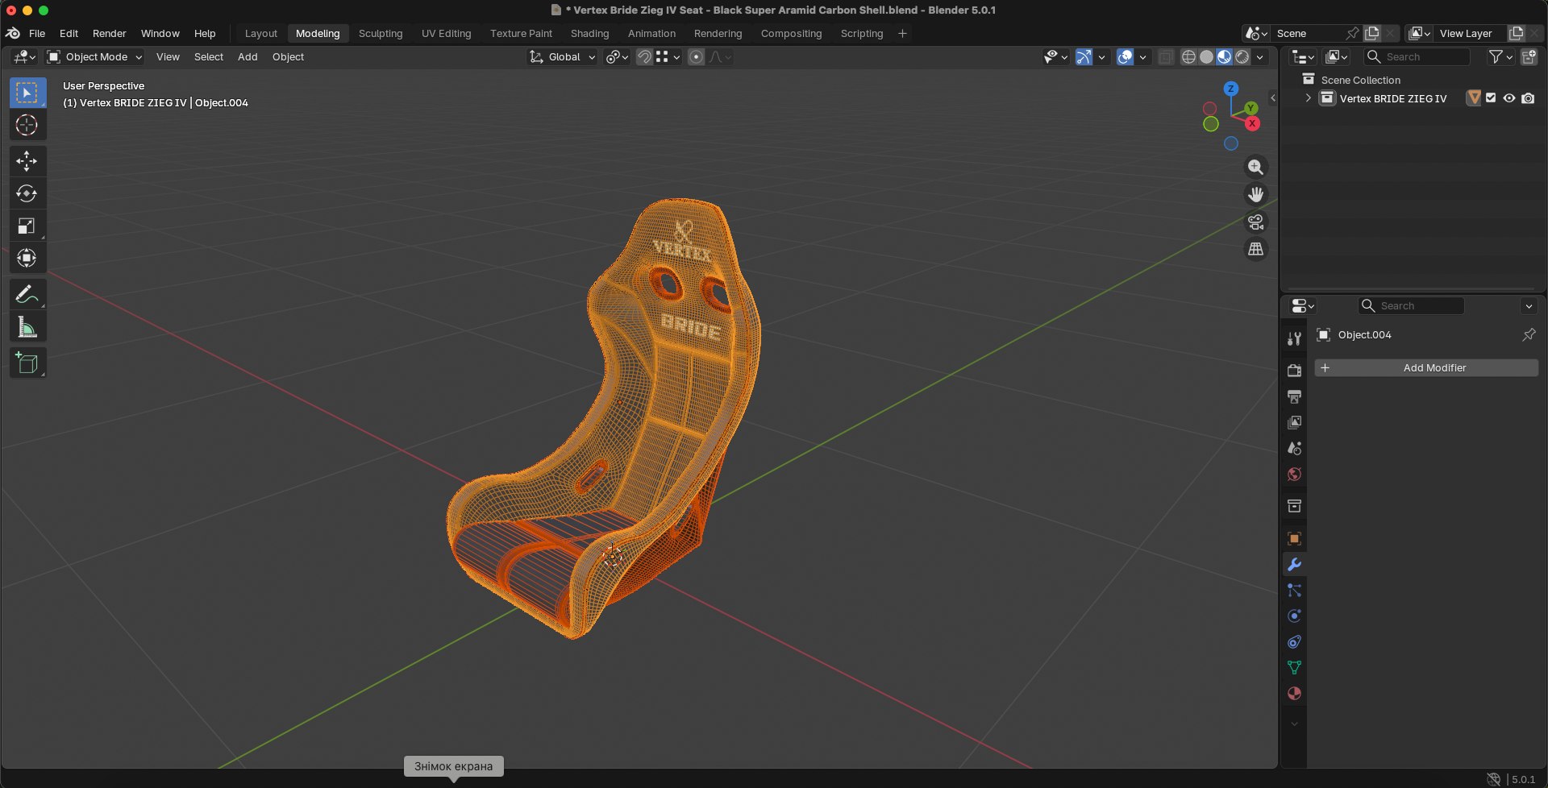1548x788 pixels.
Task: Open the World properties tab
Action: [1294, 475]
